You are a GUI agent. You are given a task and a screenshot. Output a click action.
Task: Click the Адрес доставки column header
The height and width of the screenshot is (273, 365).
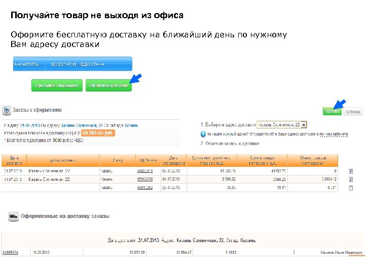tap(63, 160)
